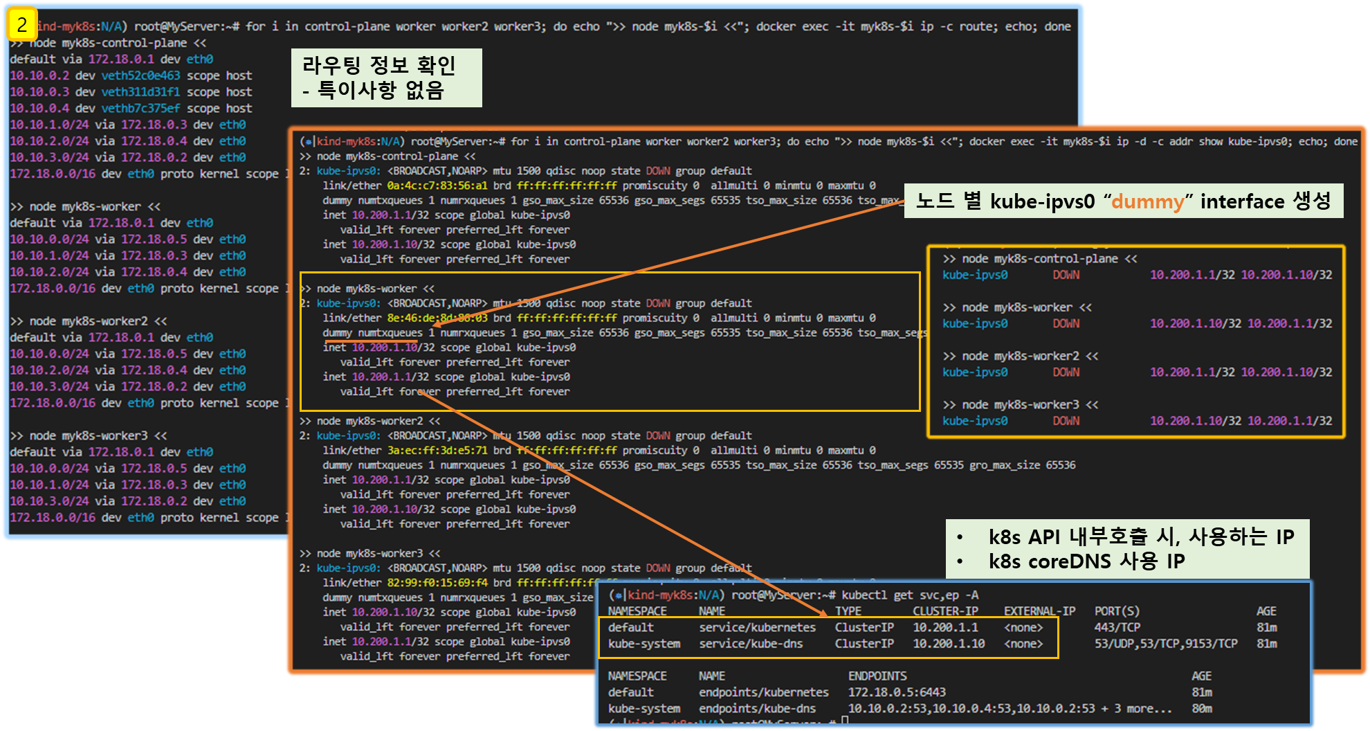This screenshot has width=1370, height=731.
Task: Click DOWN status under myk8s-worker2 in the summary panel
Action: [1066, 372]
